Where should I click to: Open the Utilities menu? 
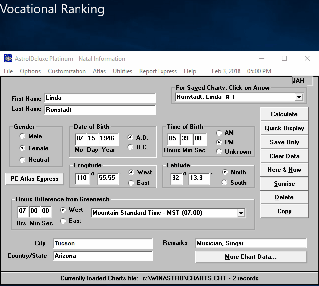[122, 71]
